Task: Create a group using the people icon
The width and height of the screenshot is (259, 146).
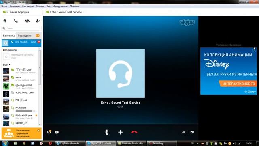Action: point(27,21)
